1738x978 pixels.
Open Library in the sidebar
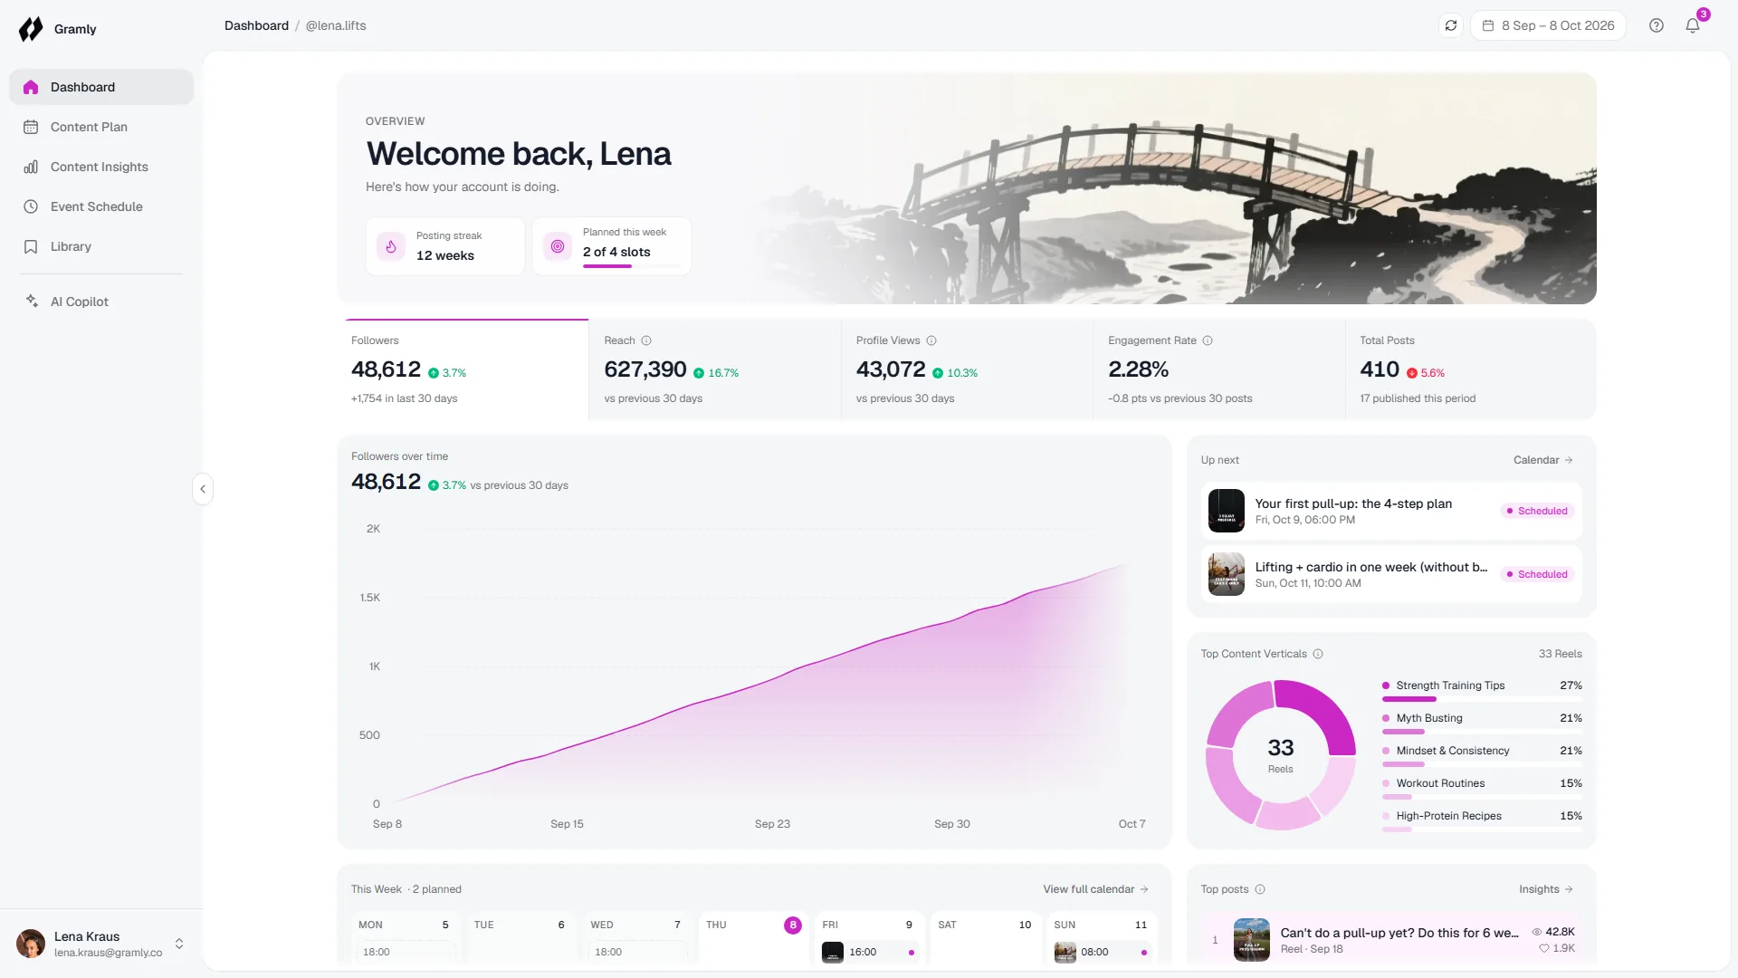pos(101,246)
